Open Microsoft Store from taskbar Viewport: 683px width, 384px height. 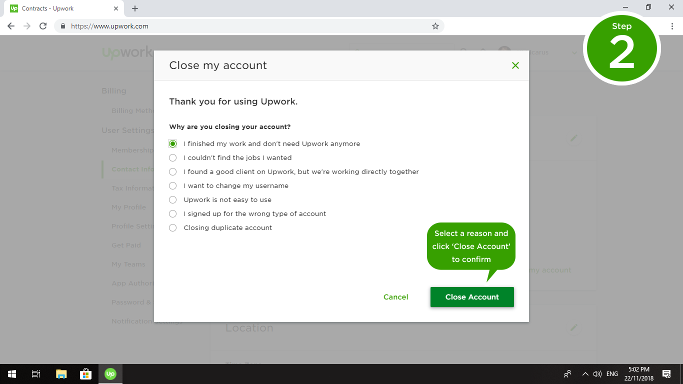coord(85,374)
